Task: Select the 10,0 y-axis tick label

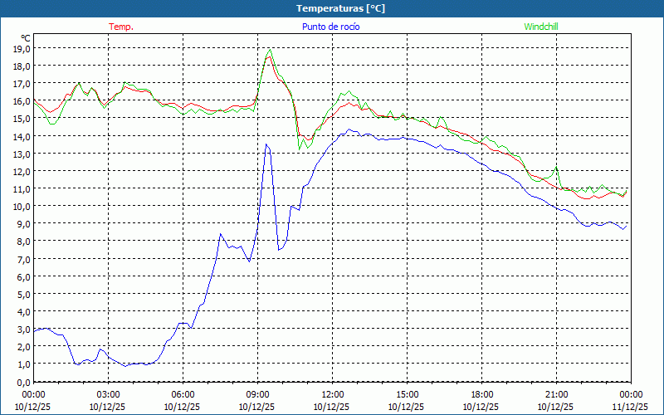Action: pos(22,206)
